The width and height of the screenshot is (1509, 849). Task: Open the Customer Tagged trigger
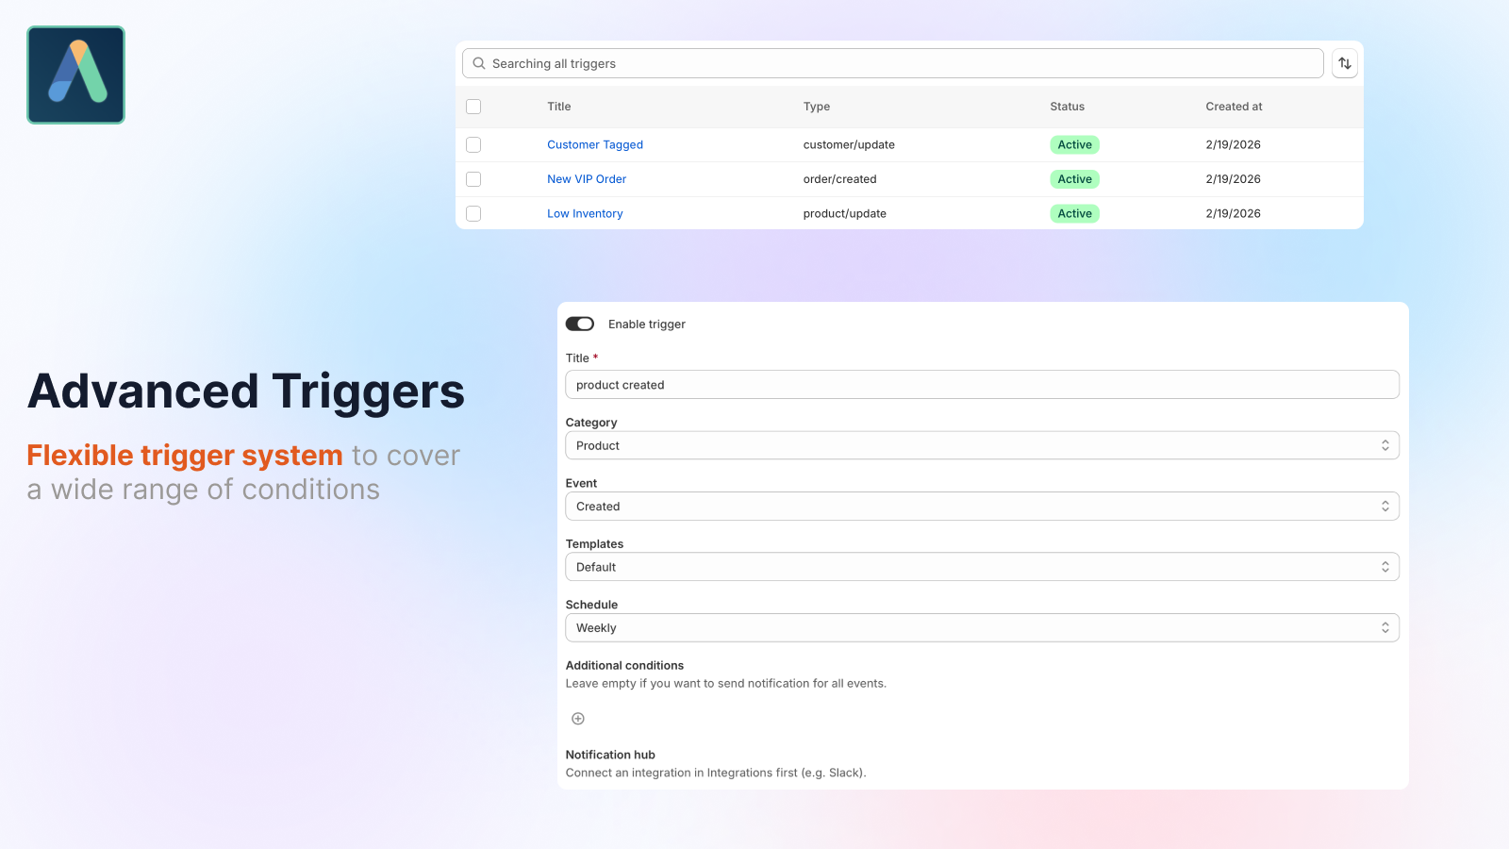tap(594, 144)
